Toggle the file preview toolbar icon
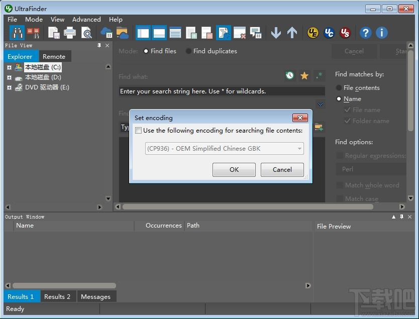This screenshot has height=319, width=419. click(224, 33)
